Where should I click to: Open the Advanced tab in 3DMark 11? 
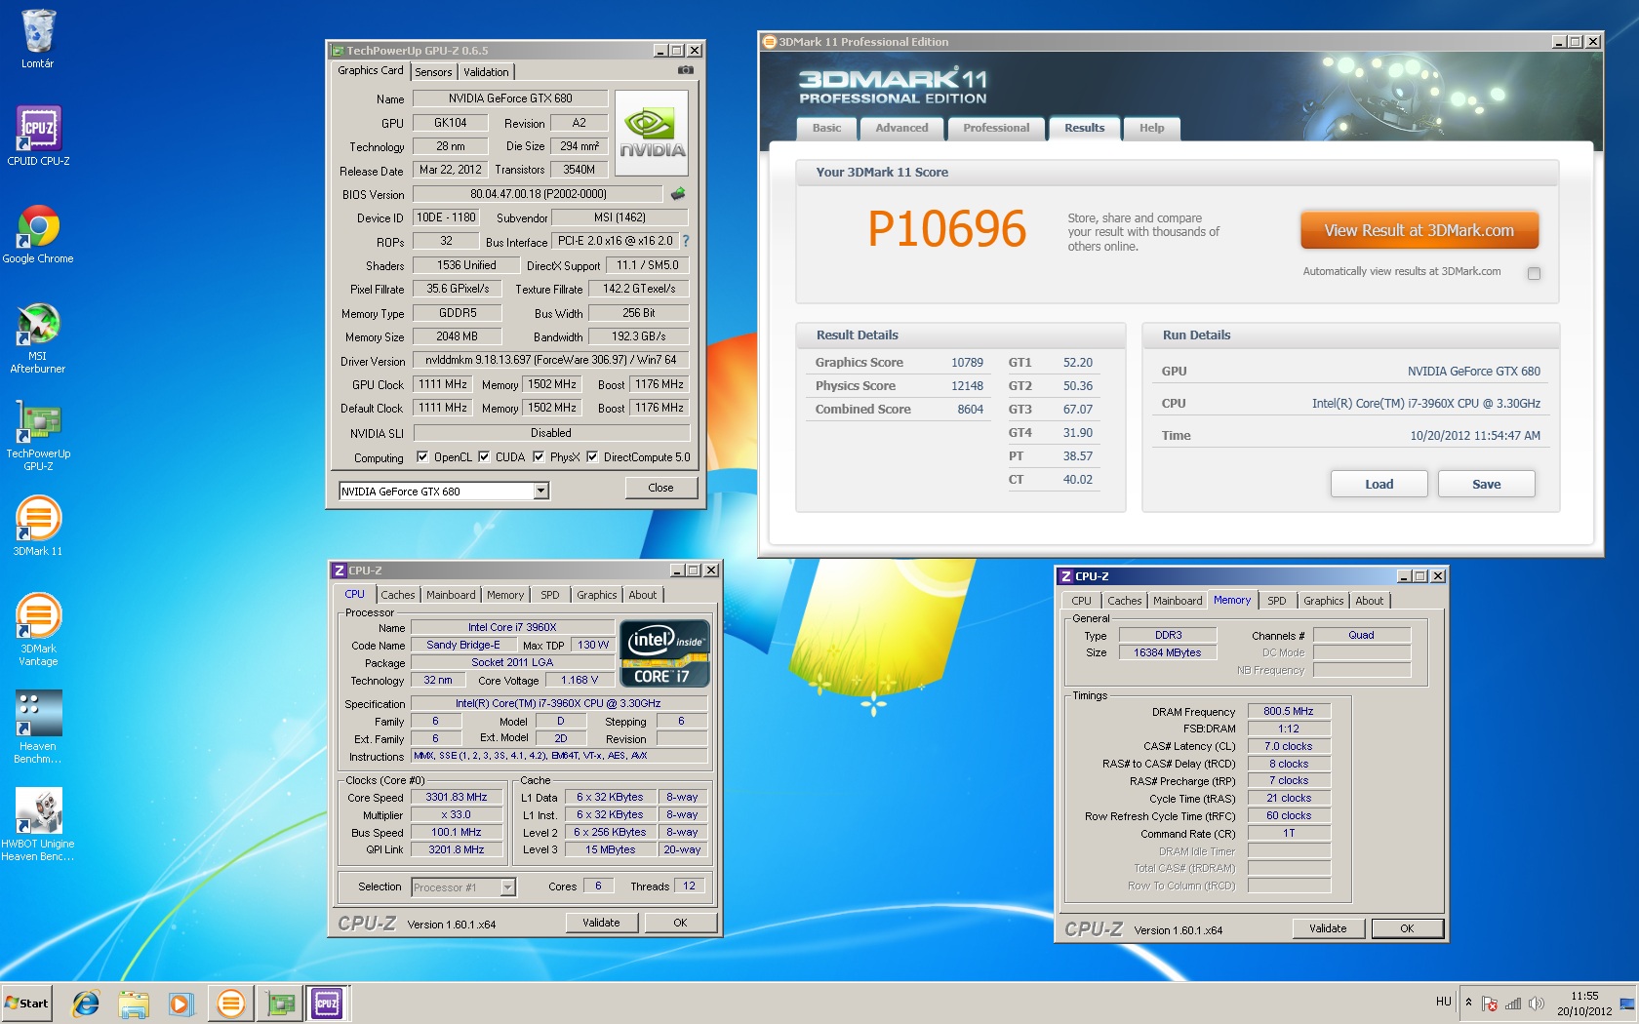901,128
